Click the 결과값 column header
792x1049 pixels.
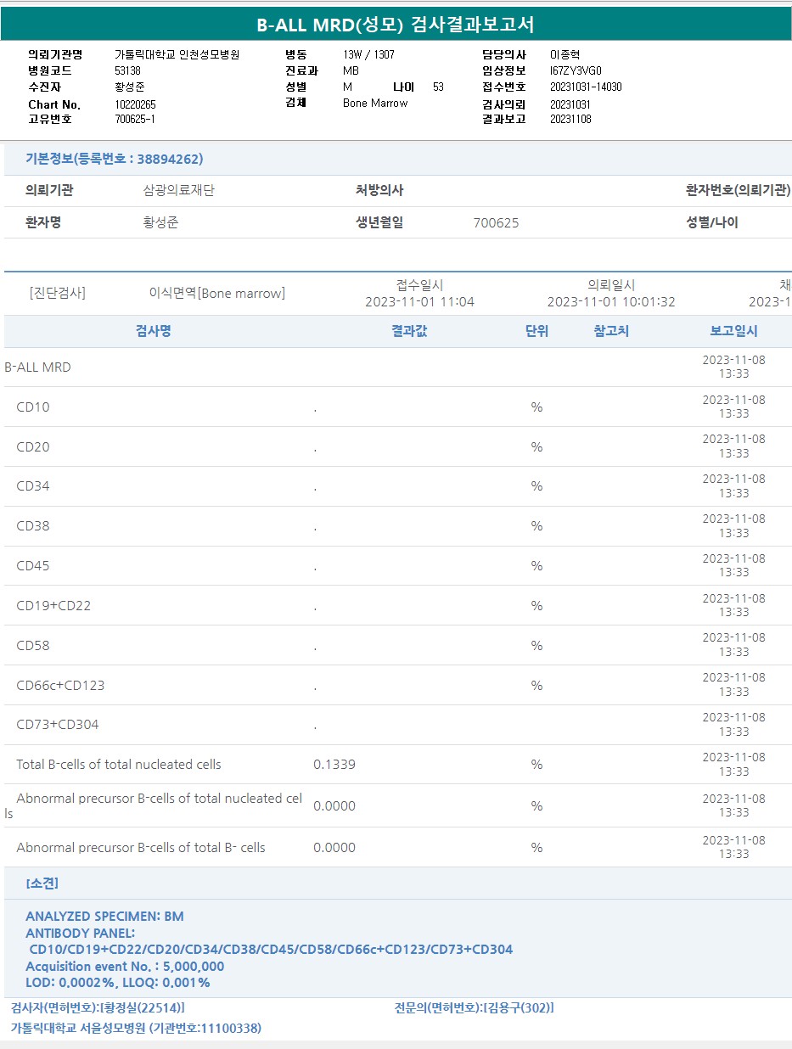409,331
